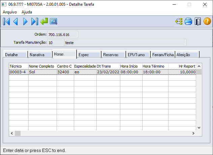Click the Nome Completo column header
Image resolution: width=213 pixels, height=155 pixels.
click(x=42, y=66)
